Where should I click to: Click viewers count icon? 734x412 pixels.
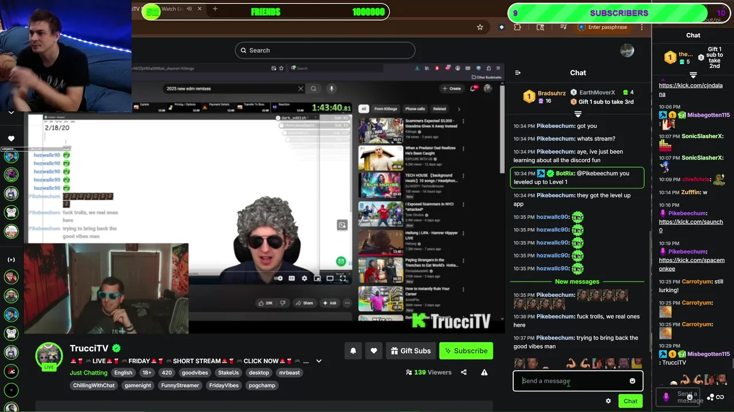click(x=409, y=373)
